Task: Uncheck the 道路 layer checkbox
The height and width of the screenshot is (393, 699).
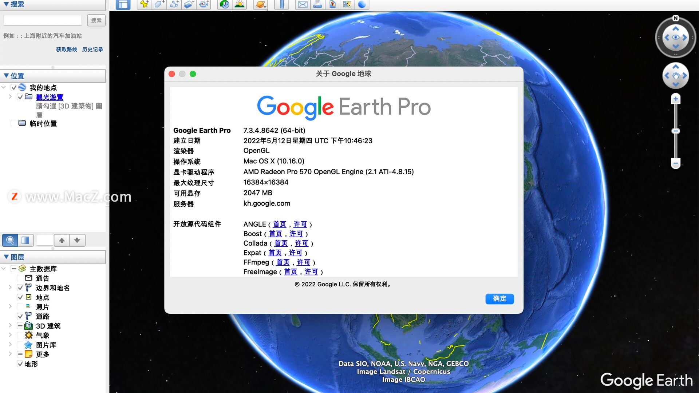Action: tap(20, 316)
